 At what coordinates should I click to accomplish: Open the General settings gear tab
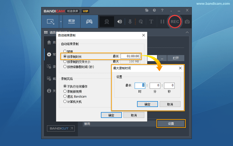coord(49,55)
